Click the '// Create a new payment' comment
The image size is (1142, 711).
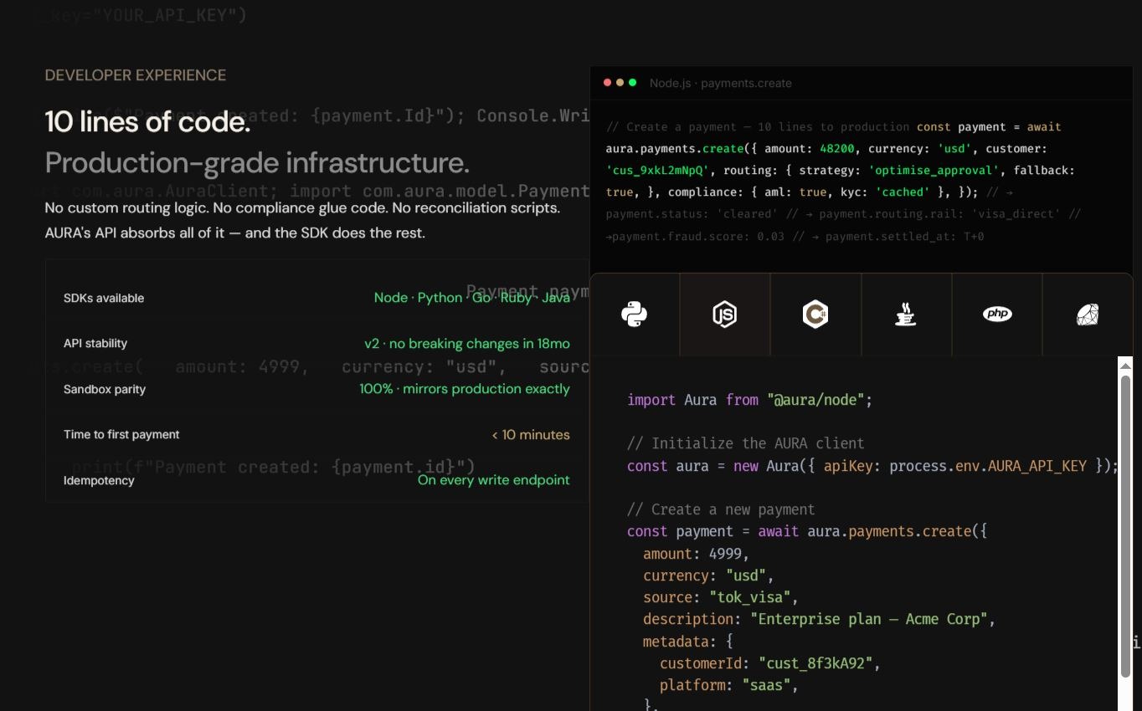[721, 509]
